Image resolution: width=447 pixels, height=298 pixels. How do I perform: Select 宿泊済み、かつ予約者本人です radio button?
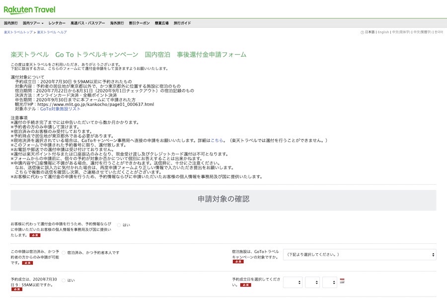click(x=64, y=253)
